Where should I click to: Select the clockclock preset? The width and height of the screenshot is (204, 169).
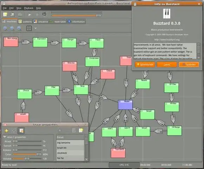coord(70,153)
